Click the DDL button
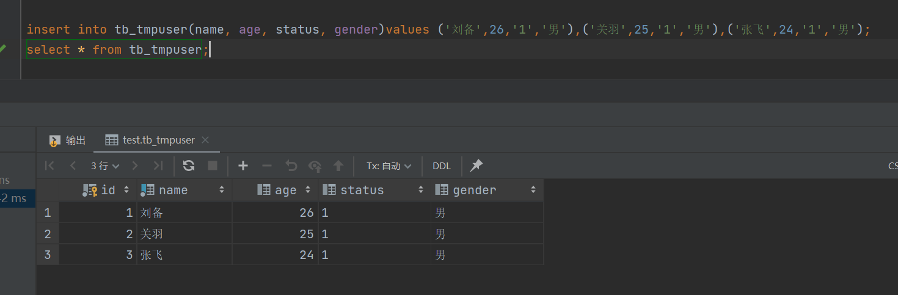Image resolution: width=898 pixels, height=295 pixels. pos(442,166)
